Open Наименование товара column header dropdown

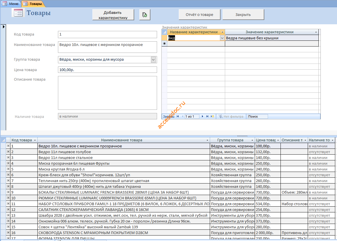[x=207, y=140]
